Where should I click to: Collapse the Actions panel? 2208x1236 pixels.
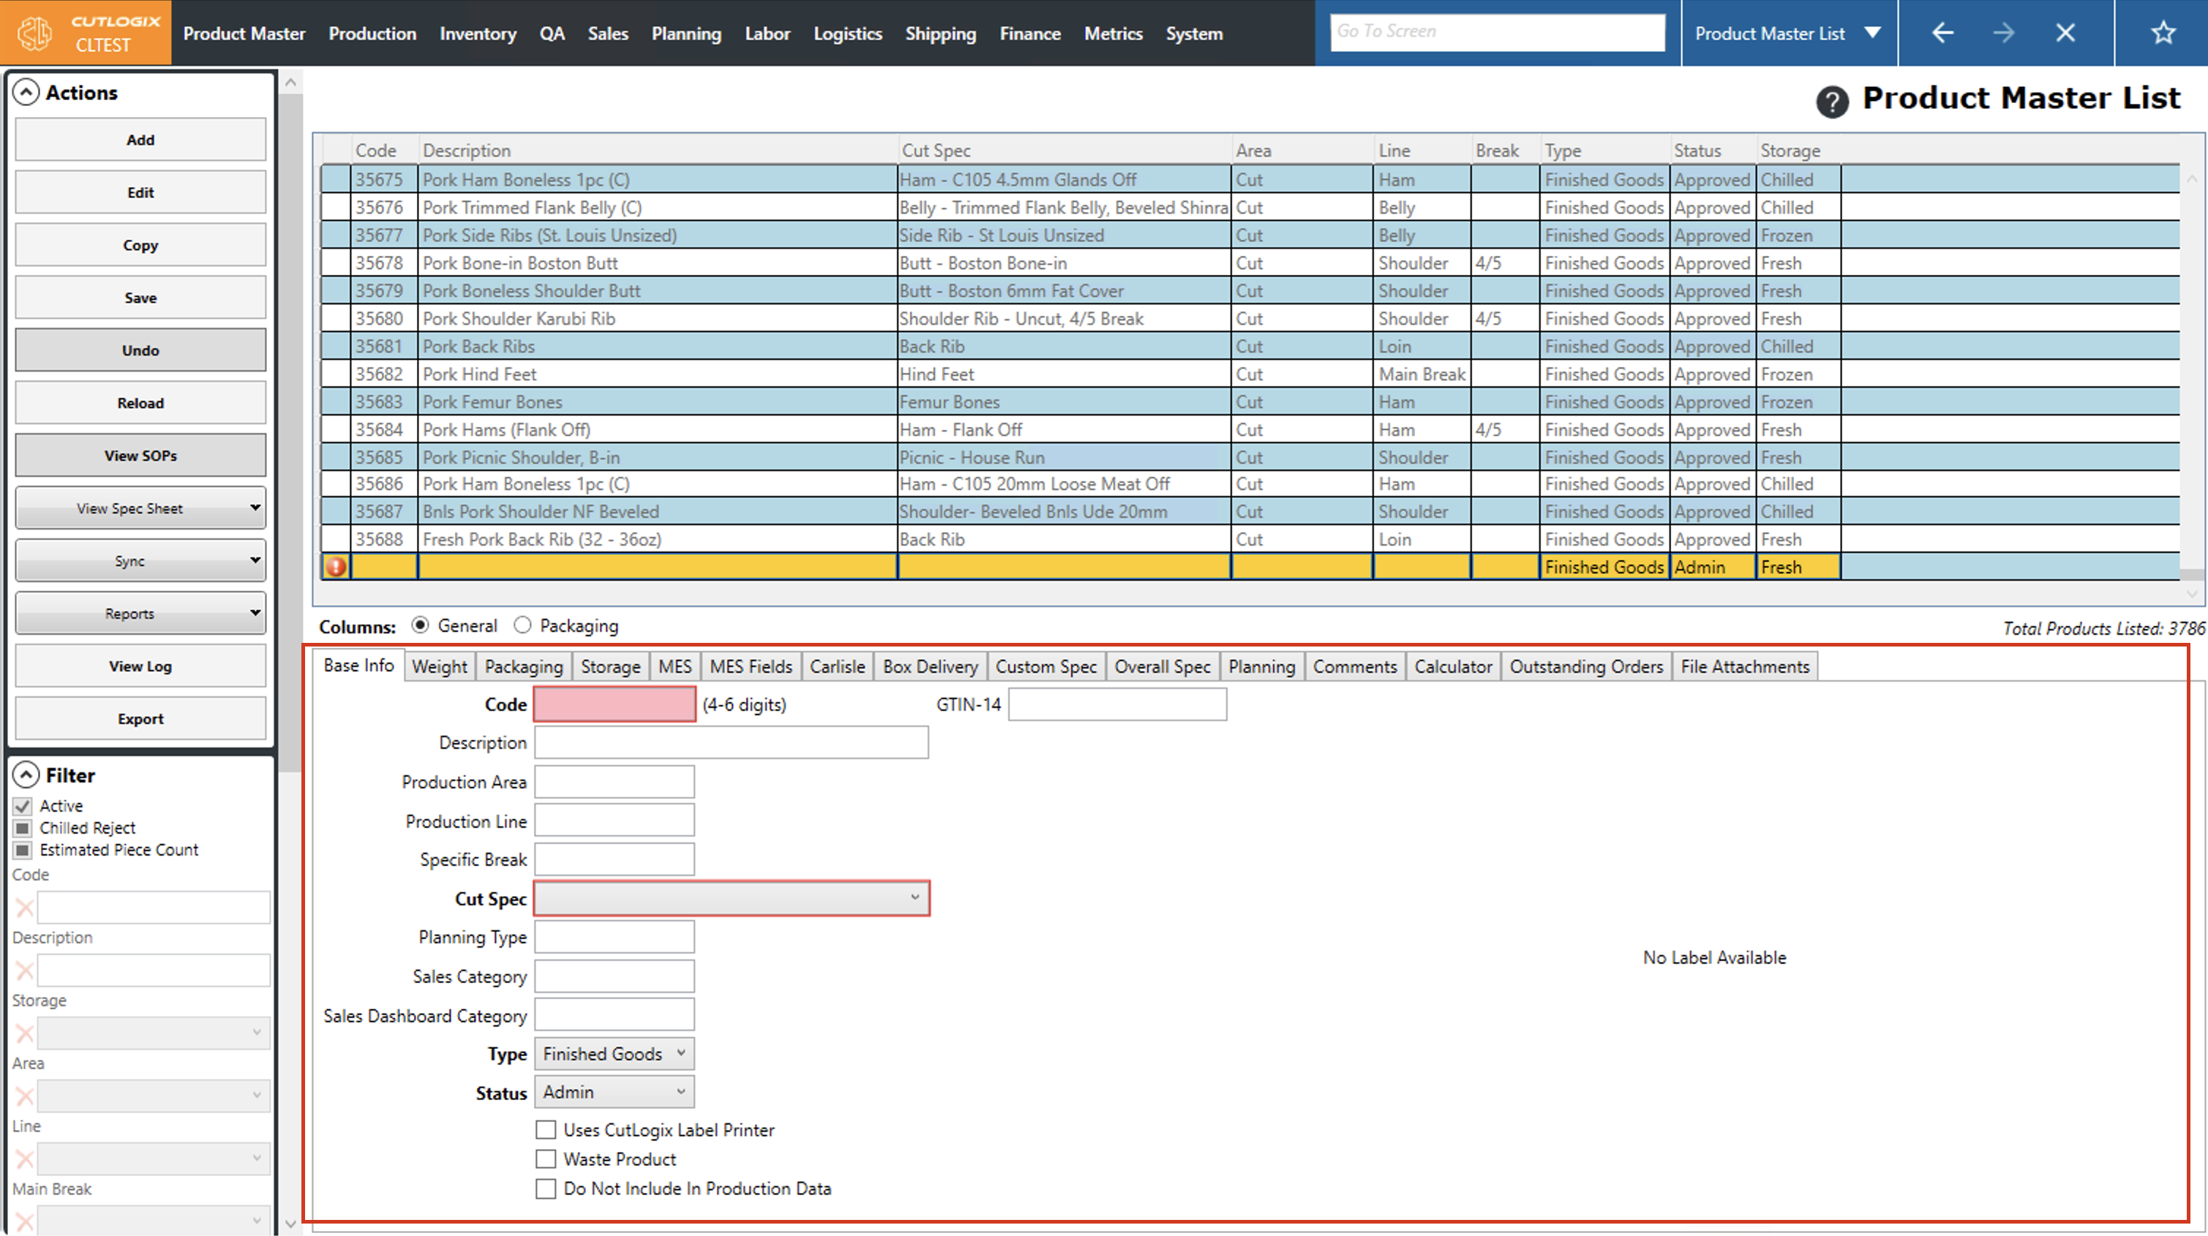[26, 93]
